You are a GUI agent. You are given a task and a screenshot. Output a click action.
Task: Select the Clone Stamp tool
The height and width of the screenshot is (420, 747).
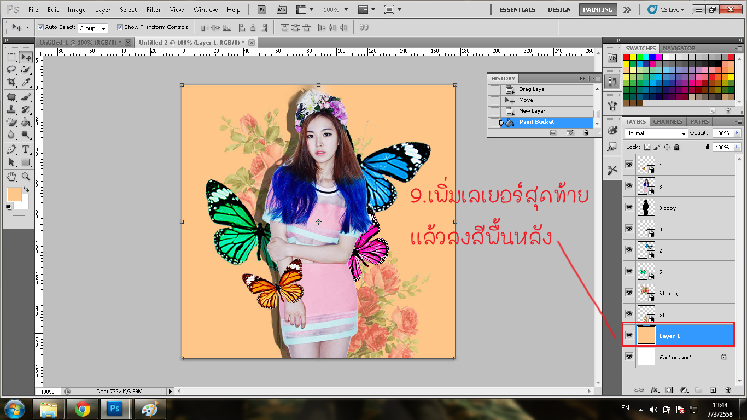click(11, 109)
